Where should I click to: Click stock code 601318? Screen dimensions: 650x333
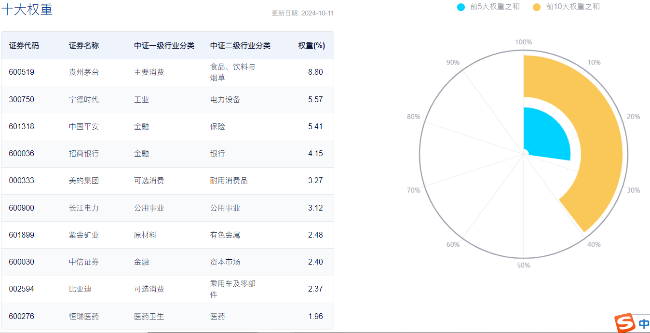(21, 127)
